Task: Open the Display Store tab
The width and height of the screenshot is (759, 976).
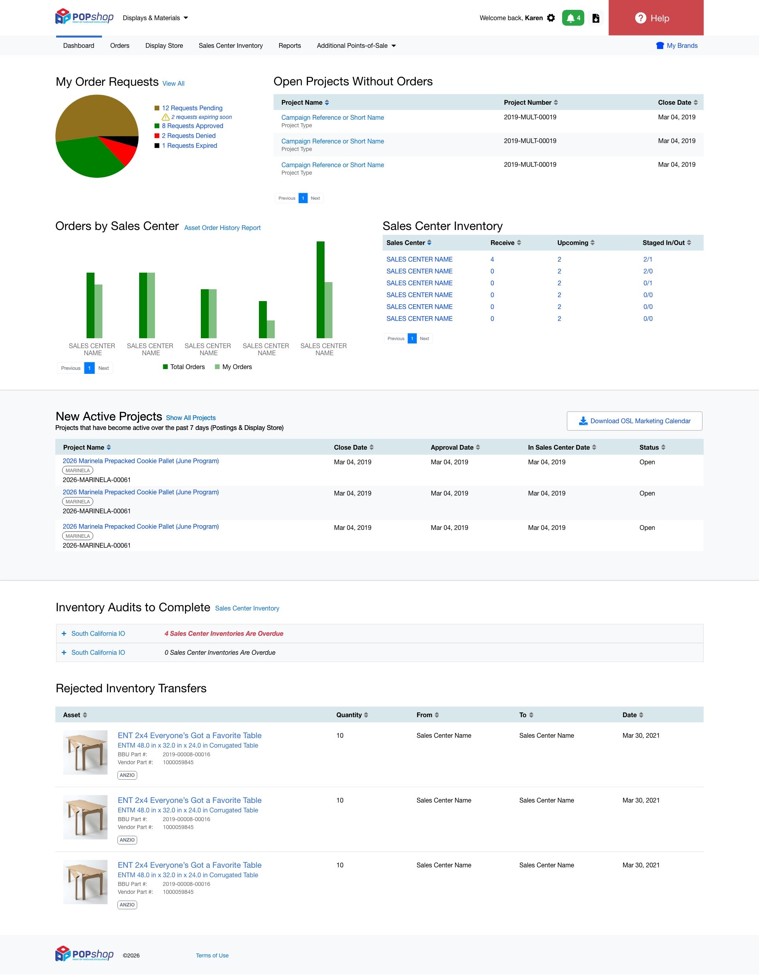Action: [164, 45]
